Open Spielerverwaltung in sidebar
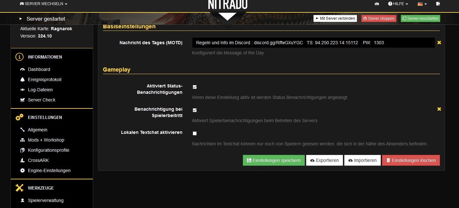459x208 pixels. (x=46, y=200)
